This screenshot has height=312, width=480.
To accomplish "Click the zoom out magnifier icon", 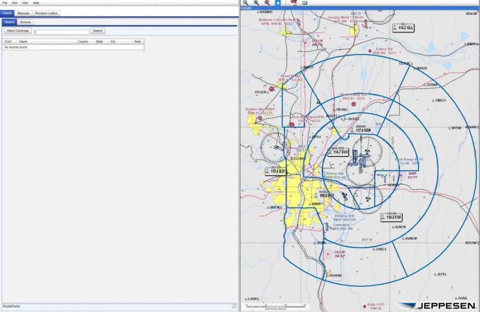I will (245, 3).
